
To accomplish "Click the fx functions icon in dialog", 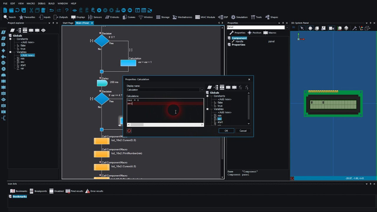I will (240, 87).
